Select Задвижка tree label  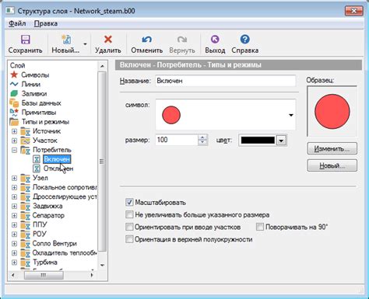pyautogui.click(x=47, y=206)
